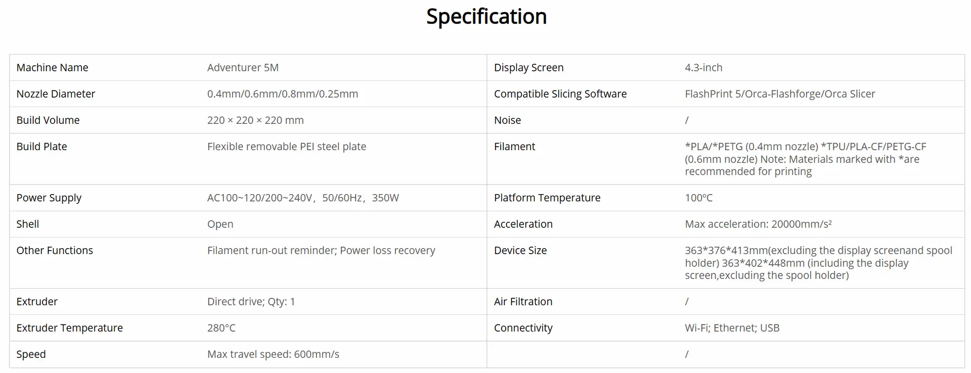Click FlashPrint 5/Orca-Flashforge/Orca Slicer text
971x373 pixels.
(x=780, y=94)
